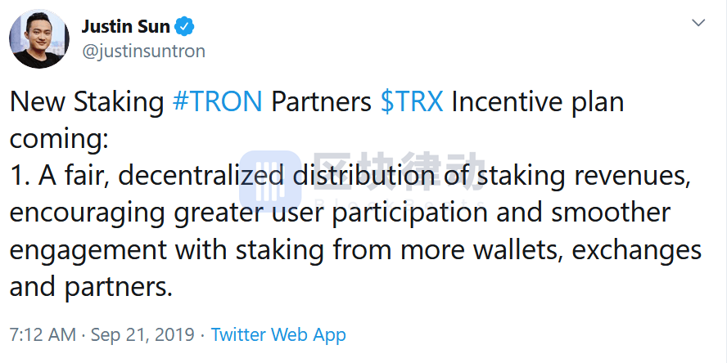Click the words "New Staking" in tweet
Viewport: 727px width, 363px height.
tap(87, 103)
